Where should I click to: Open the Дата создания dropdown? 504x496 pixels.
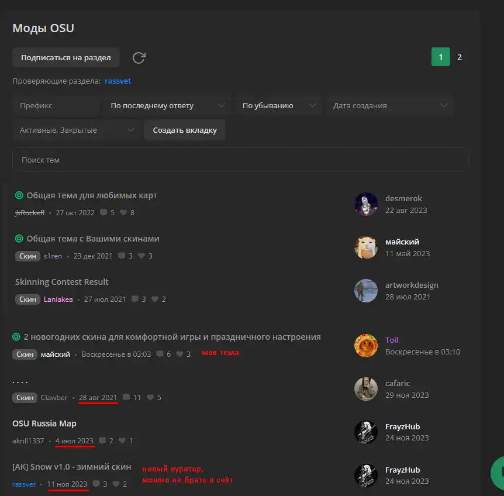point(390,105)
